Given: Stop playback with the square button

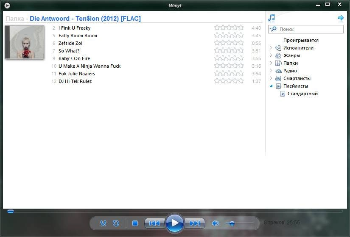Looking at the screenshot, I should click(135, 223).
